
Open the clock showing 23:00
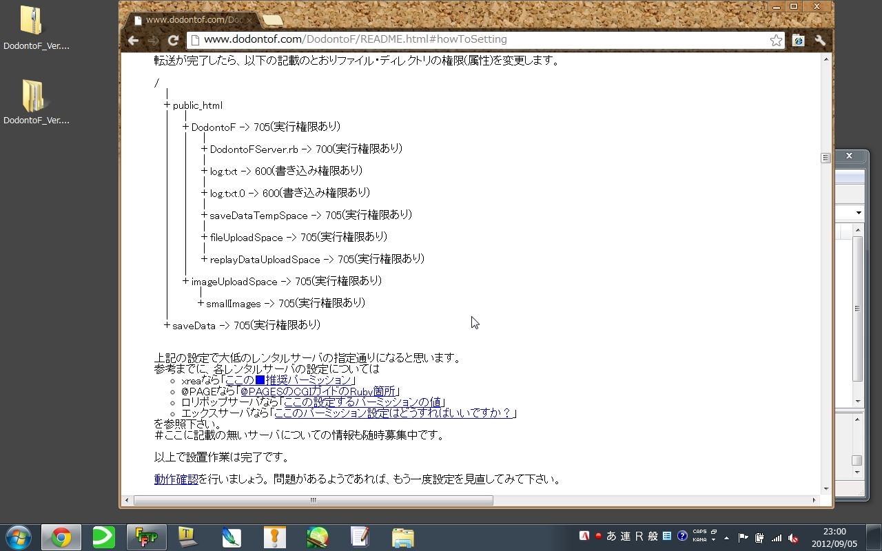[834, 537]
